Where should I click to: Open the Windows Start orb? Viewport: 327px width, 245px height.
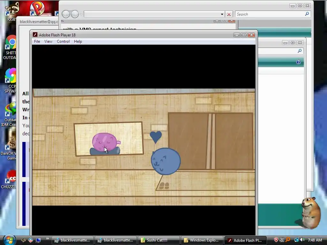(x=9, y=240)
